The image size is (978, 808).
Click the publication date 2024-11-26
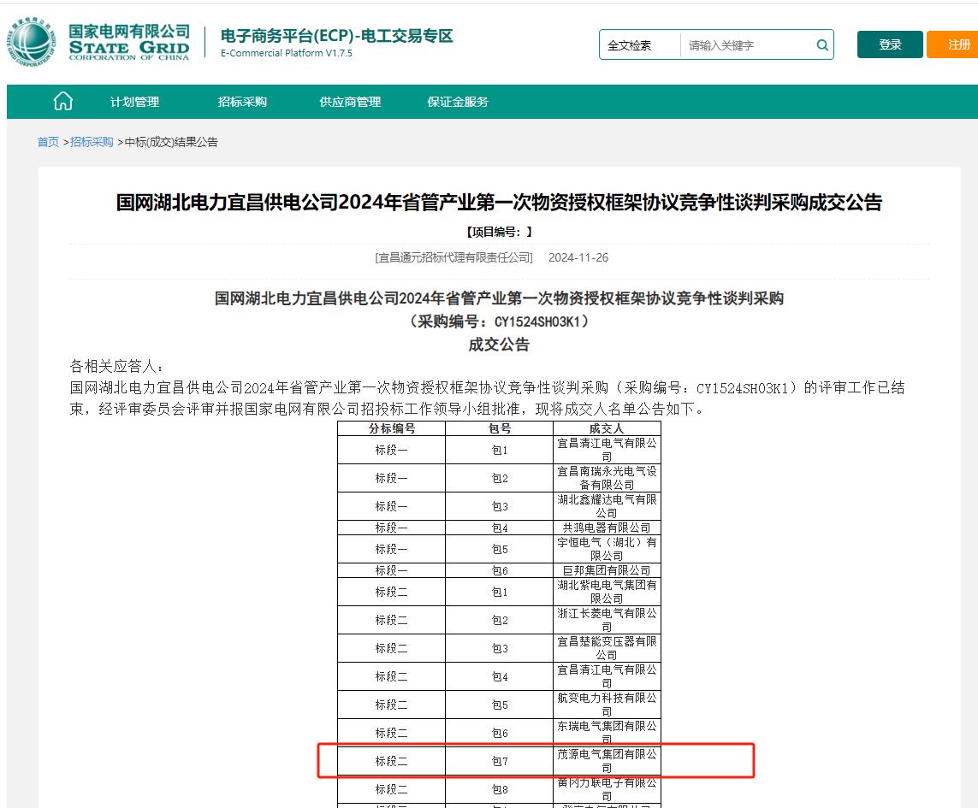(578, 257)
